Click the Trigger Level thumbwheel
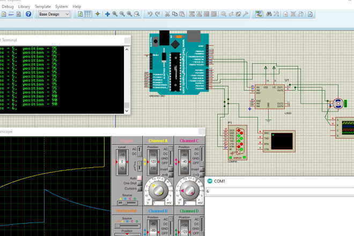This screenshot has width=354, height=236. (122, 162)
